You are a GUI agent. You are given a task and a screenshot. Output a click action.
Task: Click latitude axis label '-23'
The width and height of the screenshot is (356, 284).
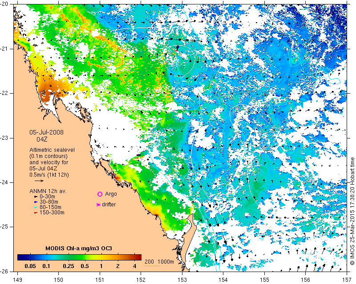pyautogui.click(x=4, y=138)
